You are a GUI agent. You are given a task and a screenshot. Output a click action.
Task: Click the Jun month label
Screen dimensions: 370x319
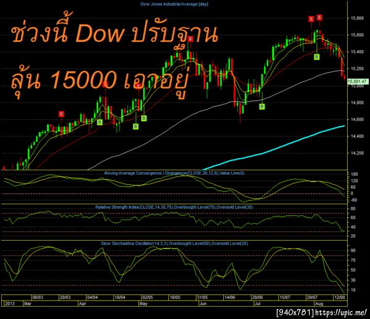(x=203, y=304)
